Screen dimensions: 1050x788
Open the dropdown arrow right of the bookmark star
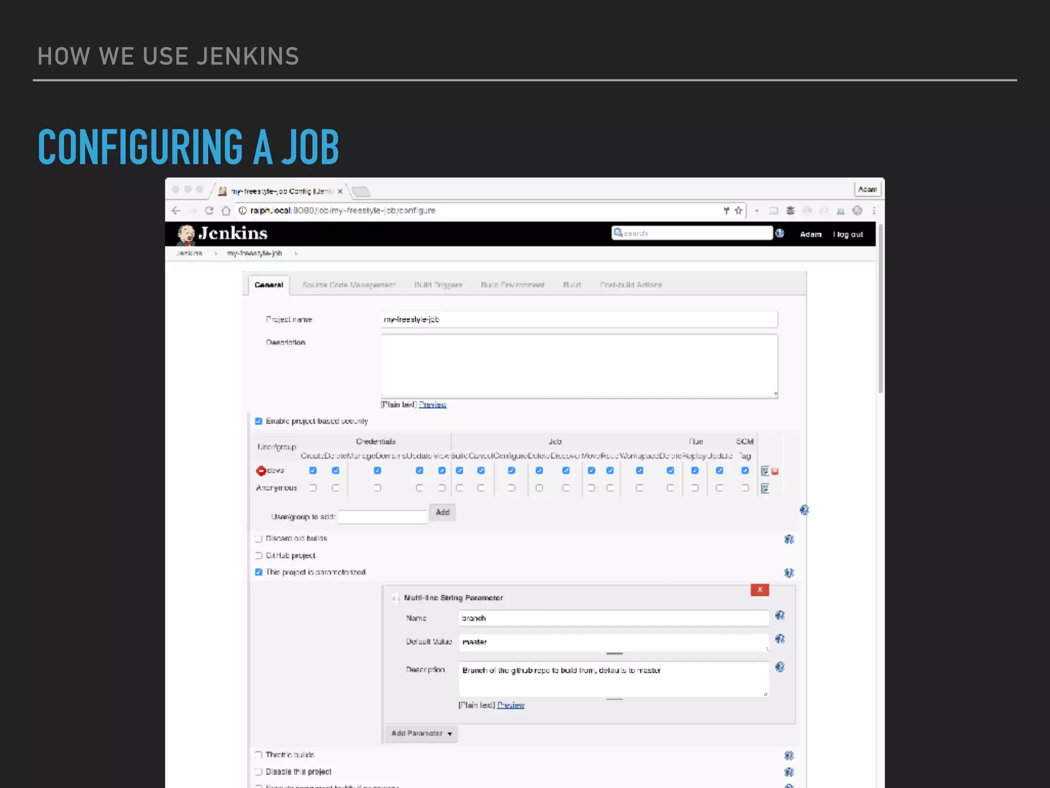[757, 210]
